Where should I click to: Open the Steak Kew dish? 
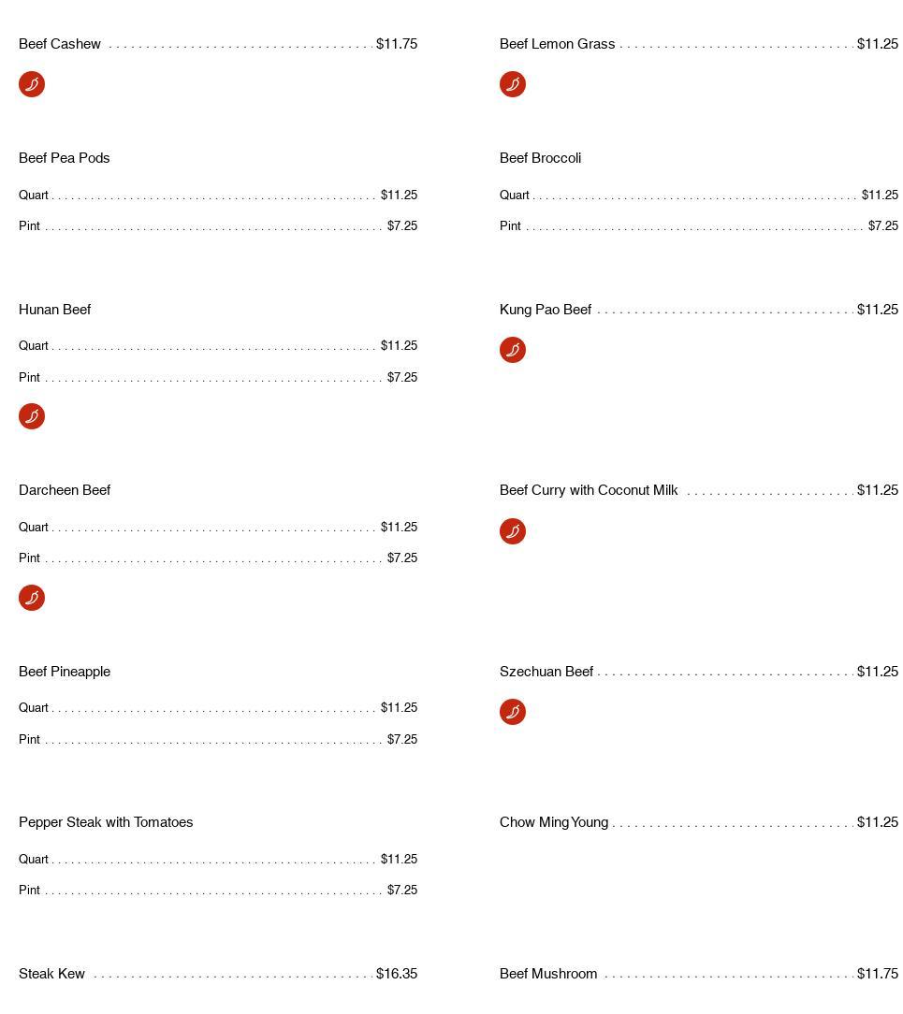pos(51,974)
